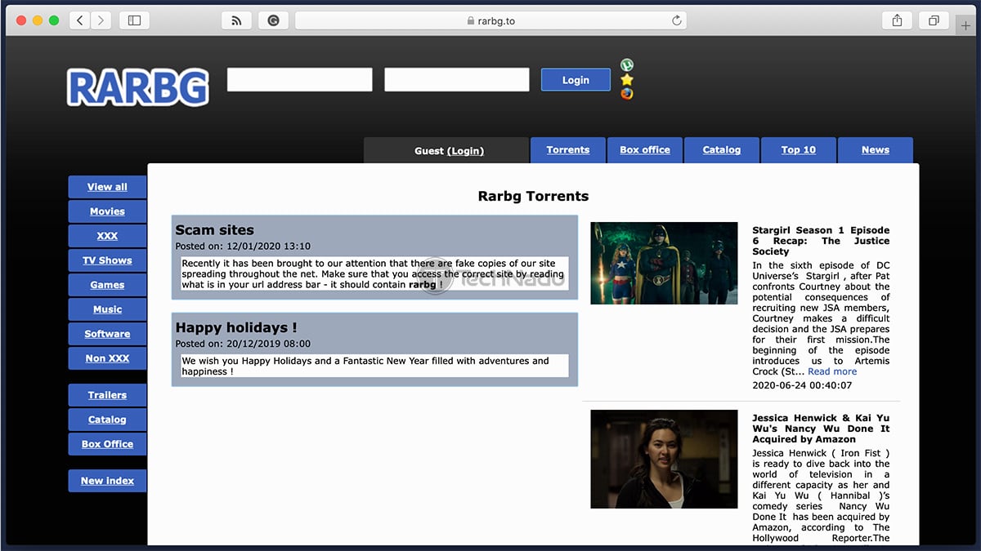Show all Safari tabs overview
The height and width of the screenshot is (551, 981).
point(934,20)
